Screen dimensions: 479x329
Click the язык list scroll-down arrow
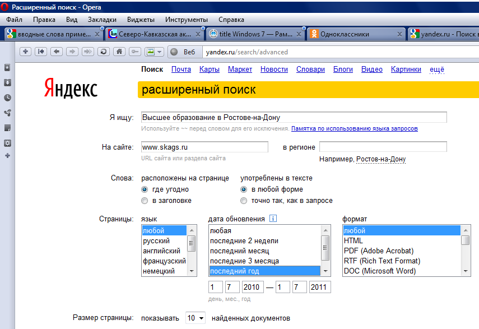tap(192, 271)
